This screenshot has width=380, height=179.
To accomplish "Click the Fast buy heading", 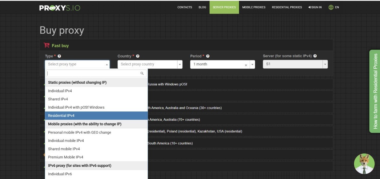I will click(60, 46).
